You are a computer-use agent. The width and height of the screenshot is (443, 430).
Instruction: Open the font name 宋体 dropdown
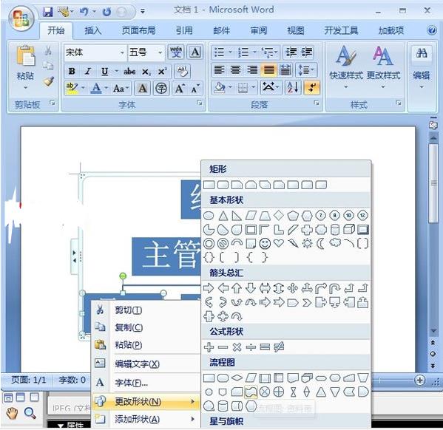click(122, 52)
